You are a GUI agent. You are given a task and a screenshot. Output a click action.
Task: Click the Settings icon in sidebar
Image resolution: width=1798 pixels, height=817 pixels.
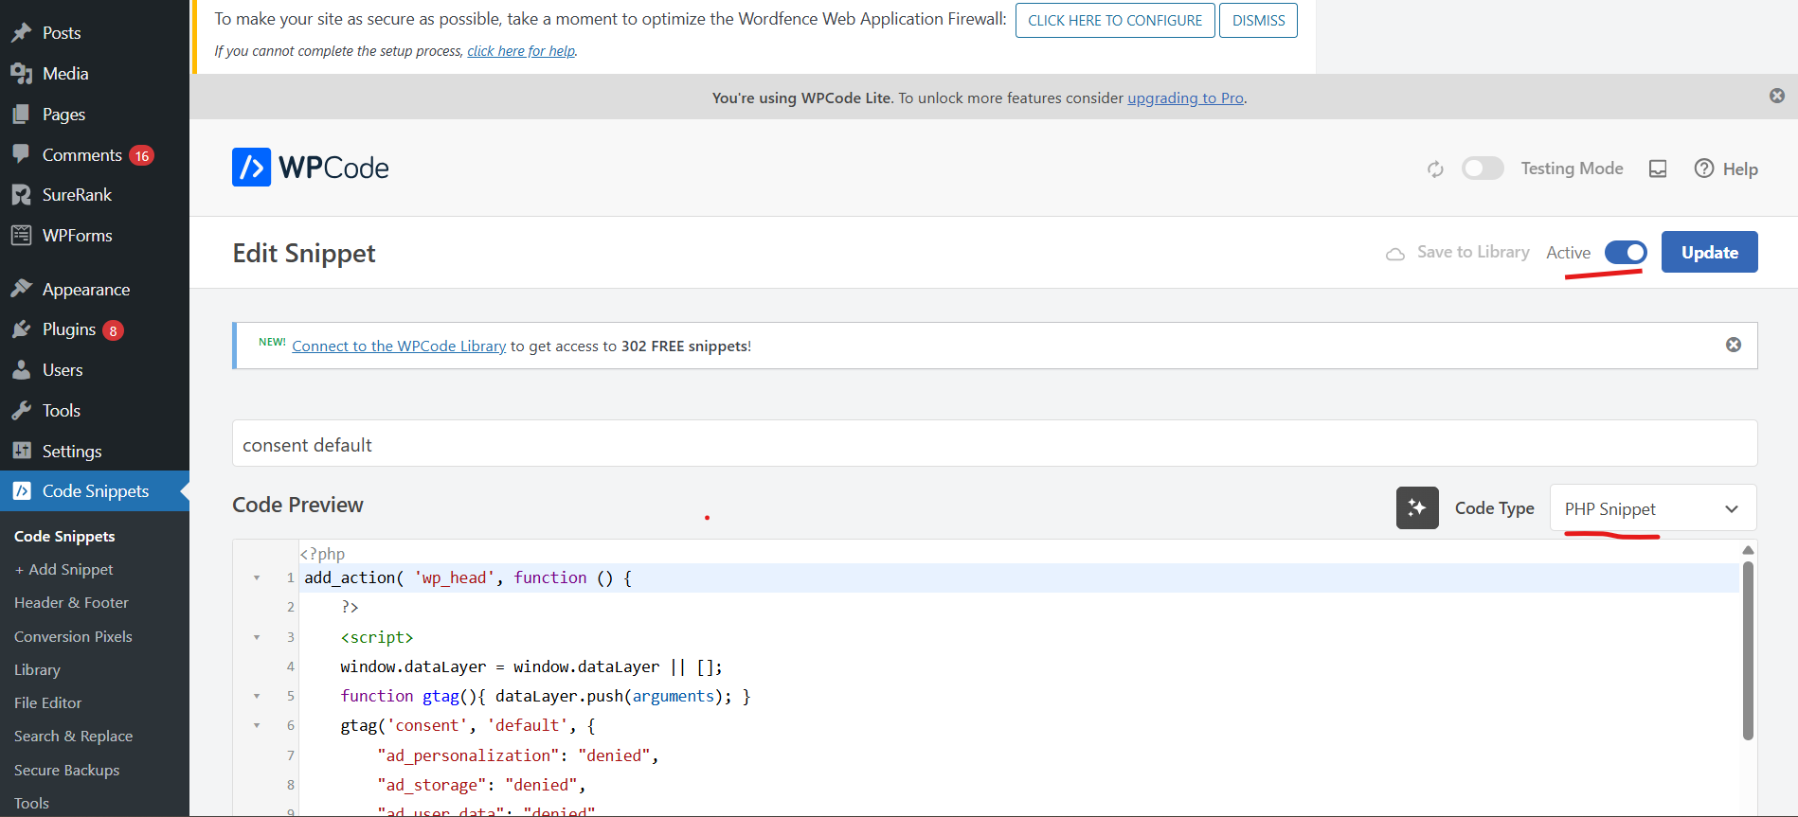pos(22,451)
